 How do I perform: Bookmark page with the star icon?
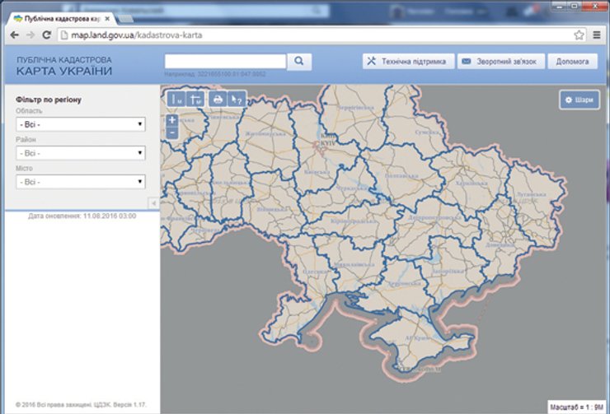[x=579, y=35]
